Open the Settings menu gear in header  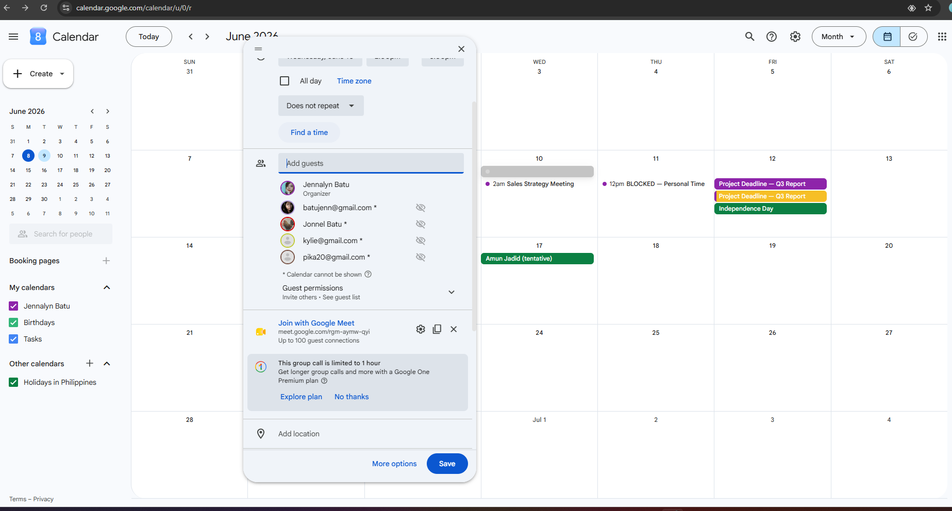point(795,37)
